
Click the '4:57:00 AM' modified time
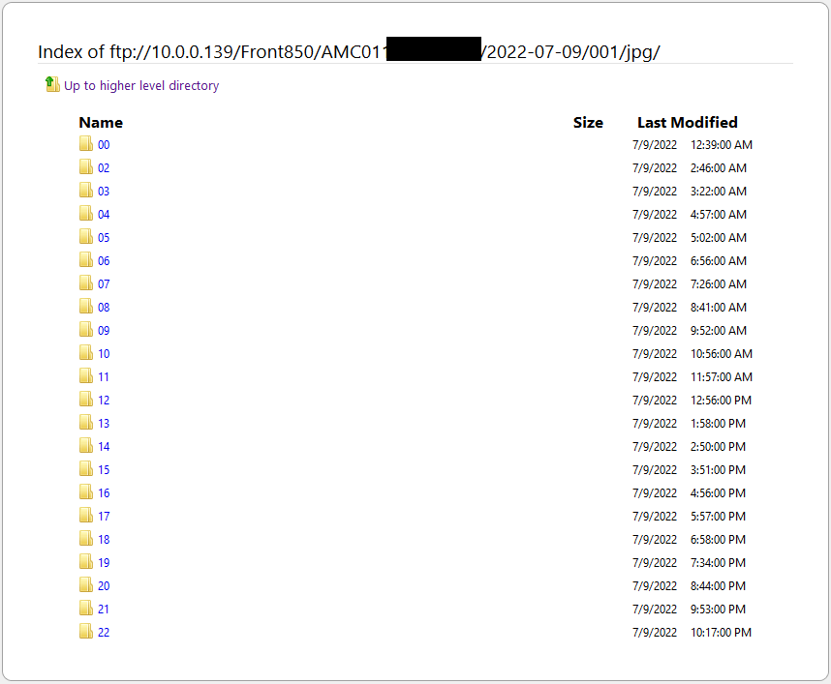(718, 215)
